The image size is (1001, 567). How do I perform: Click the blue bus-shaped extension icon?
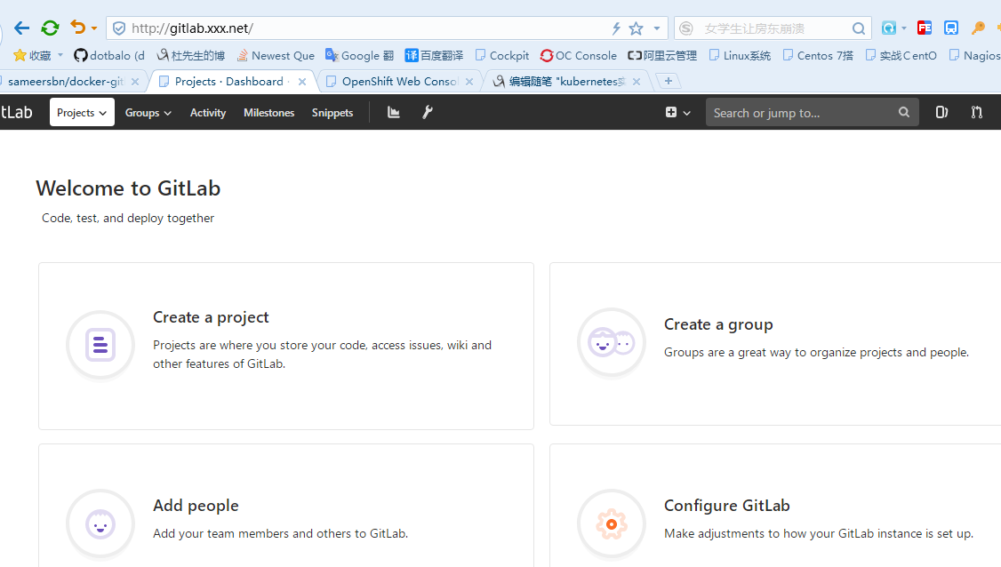tap(951, 28)
